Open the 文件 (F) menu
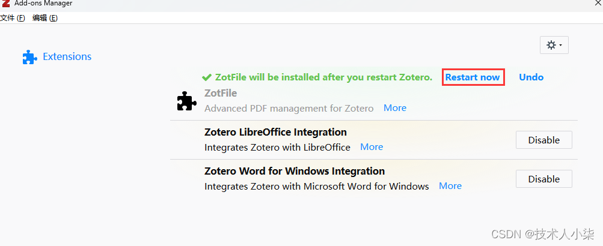The image size is (603, 246). 12,18
